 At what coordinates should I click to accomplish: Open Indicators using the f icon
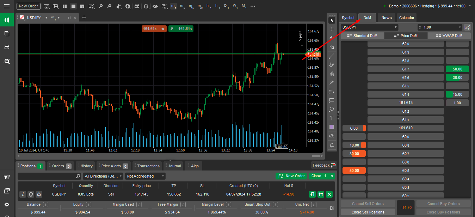pos(128,6)
